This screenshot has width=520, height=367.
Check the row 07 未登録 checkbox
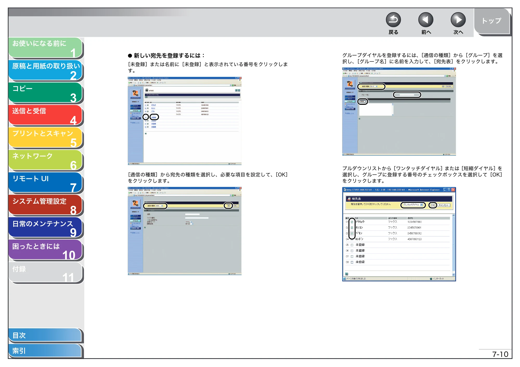coord(352,256)
